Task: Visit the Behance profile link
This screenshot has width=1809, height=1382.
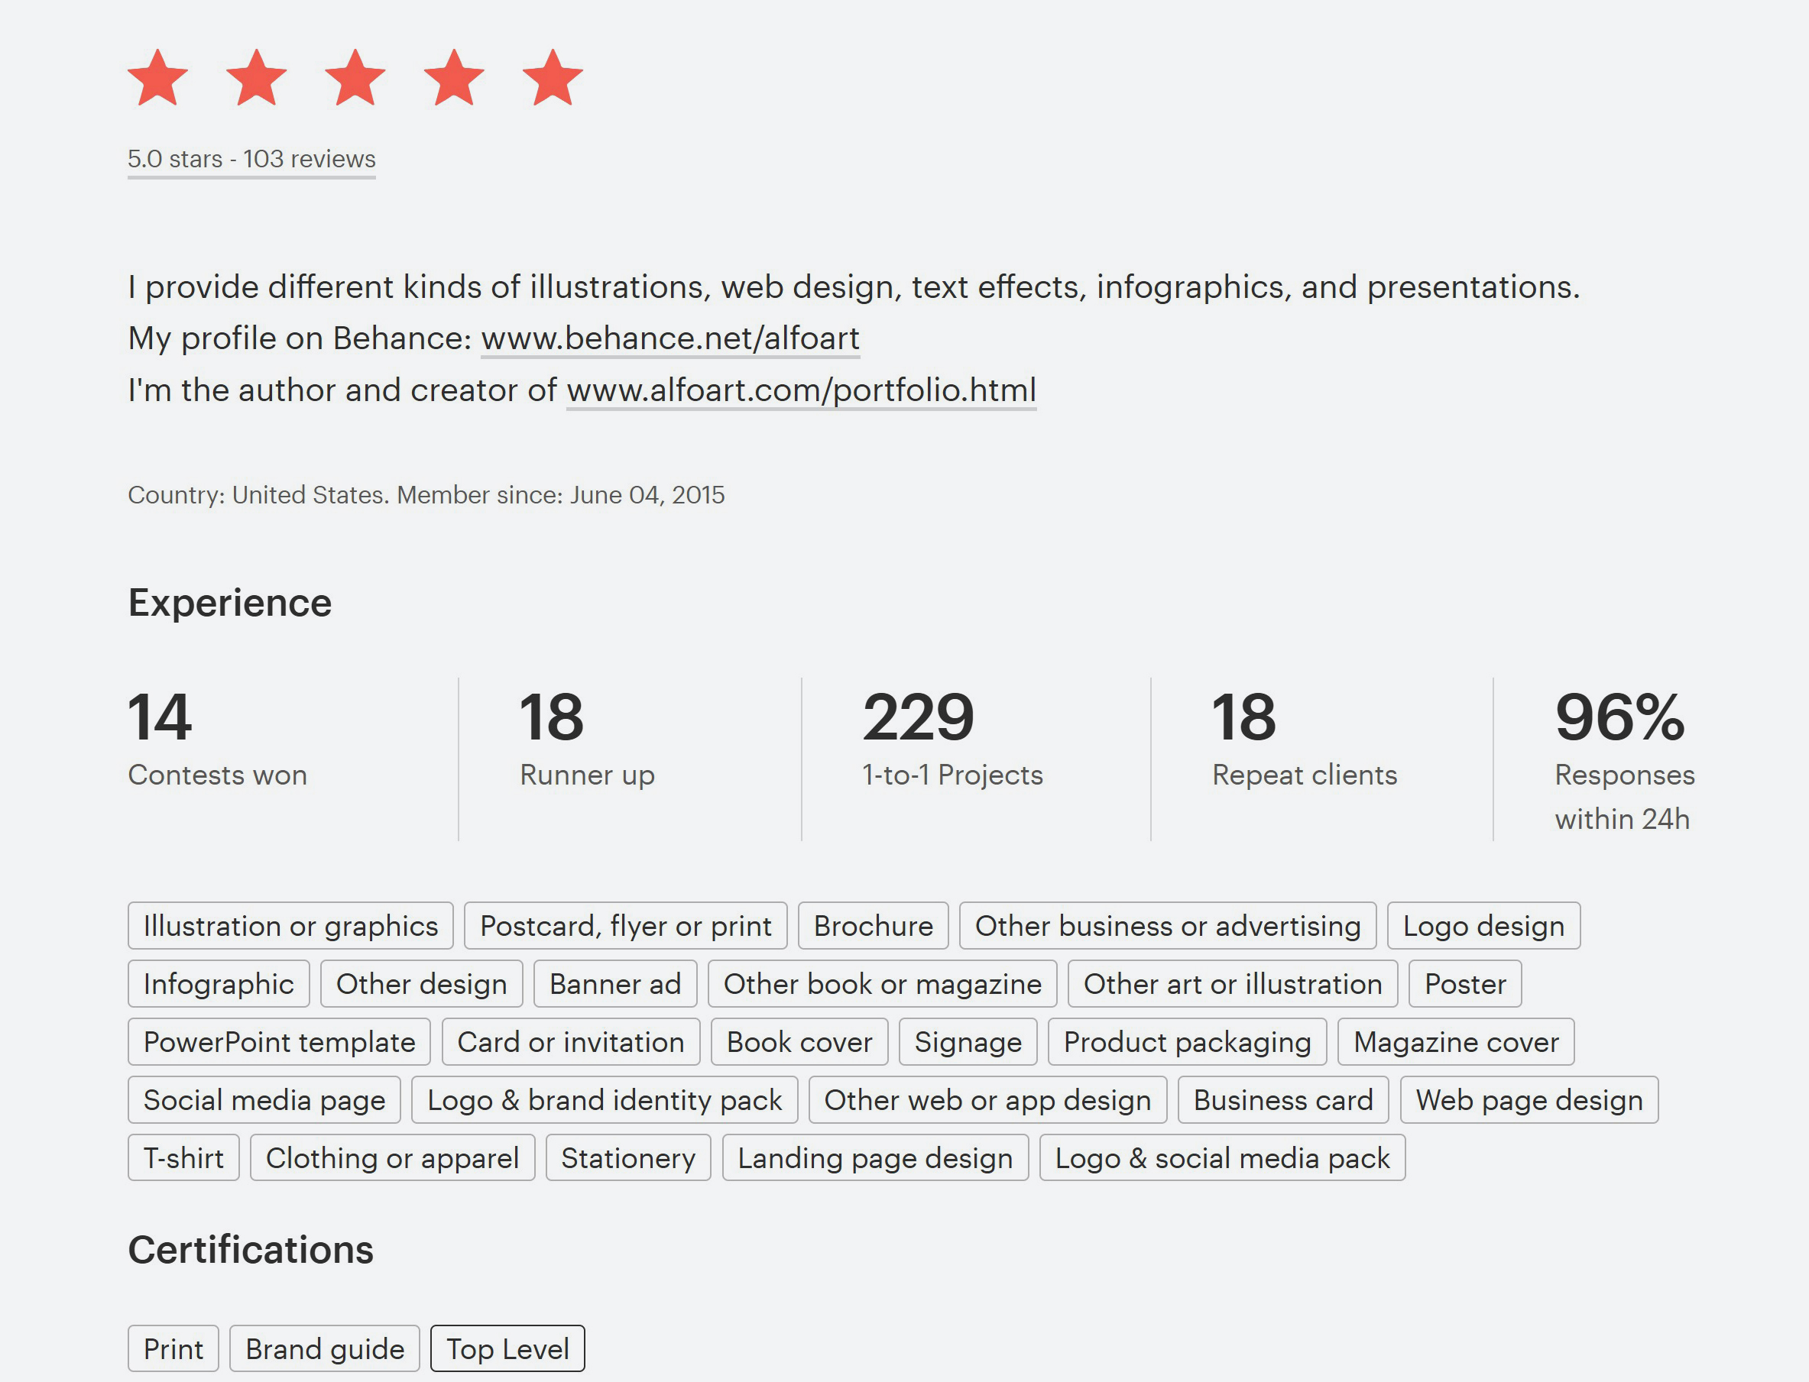Action: (x=670, y=338)
